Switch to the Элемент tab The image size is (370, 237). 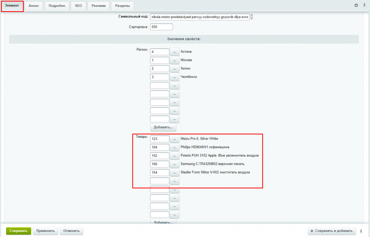12,6
